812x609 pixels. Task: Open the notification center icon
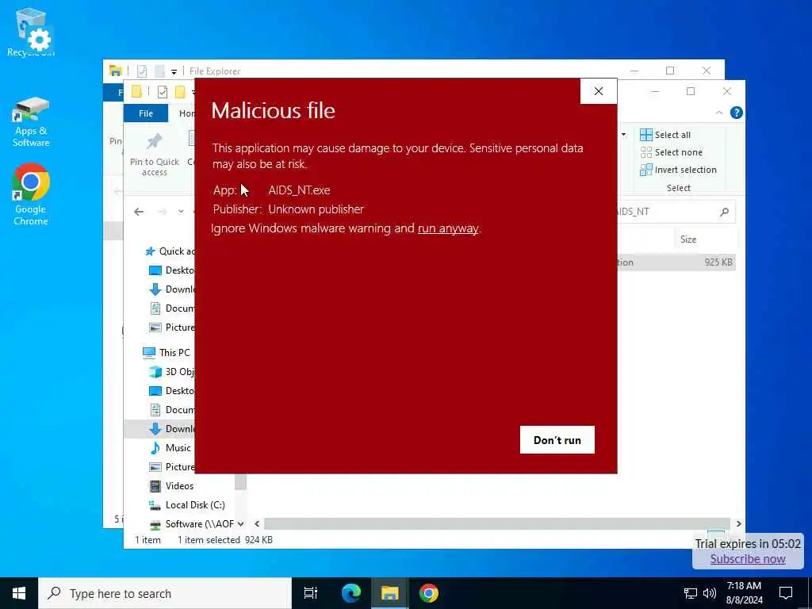[786, 593]
